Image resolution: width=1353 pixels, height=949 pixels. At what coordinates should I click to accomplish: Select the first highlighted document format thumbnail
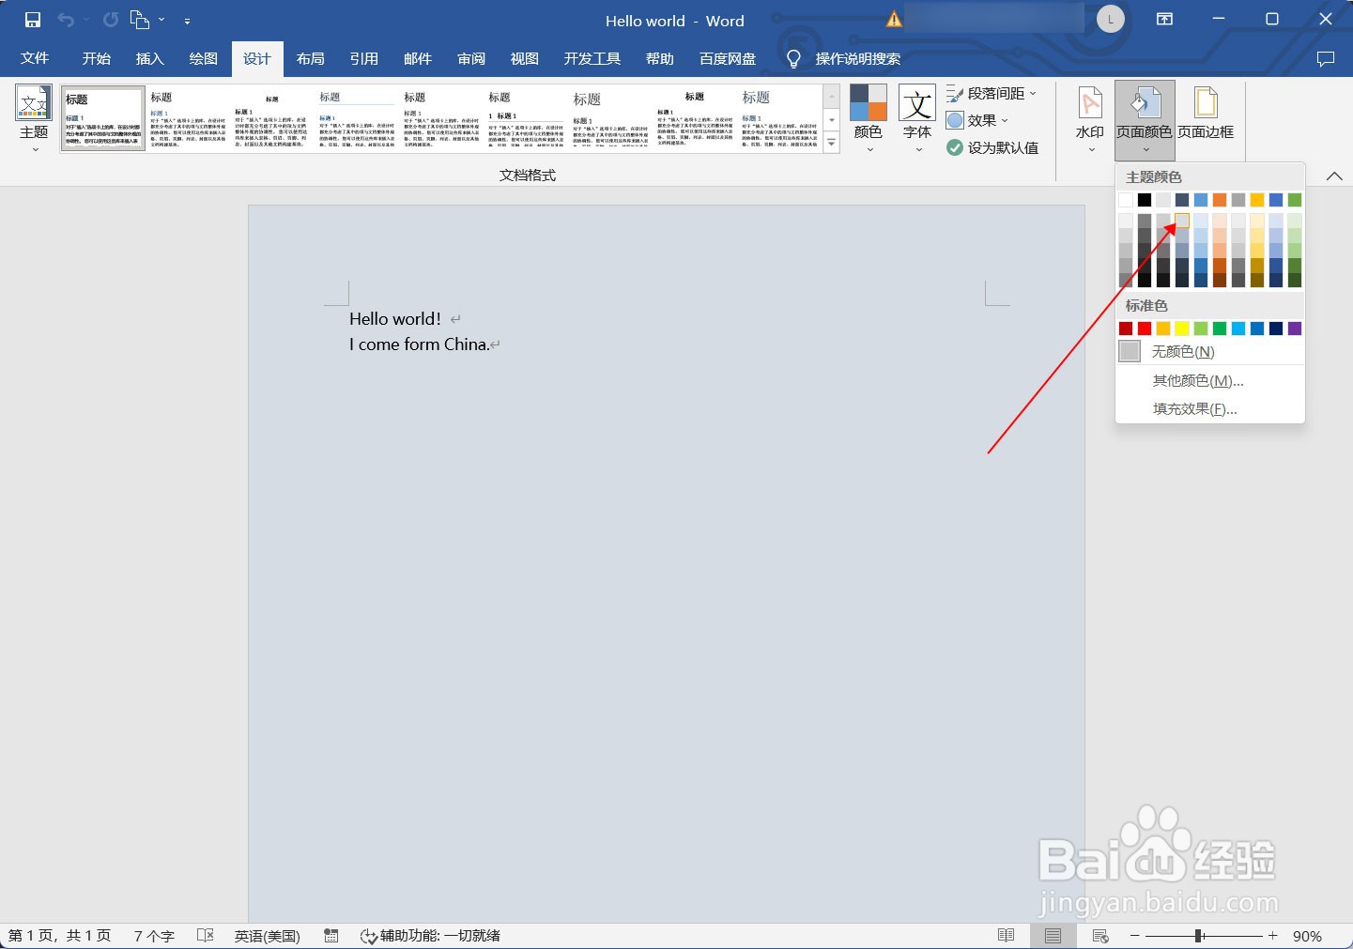(x=103, y=118)
